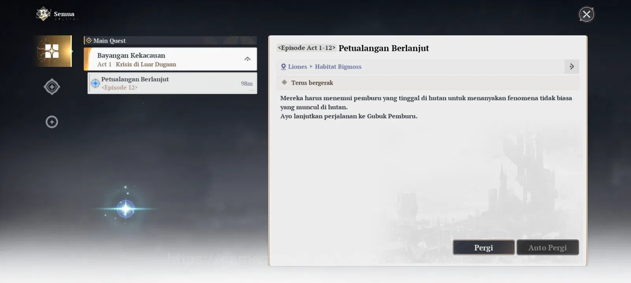Click the Main Quest diamond header icon
The height and width of the screenshot is (283, 631).
click(x=89, y=41)
